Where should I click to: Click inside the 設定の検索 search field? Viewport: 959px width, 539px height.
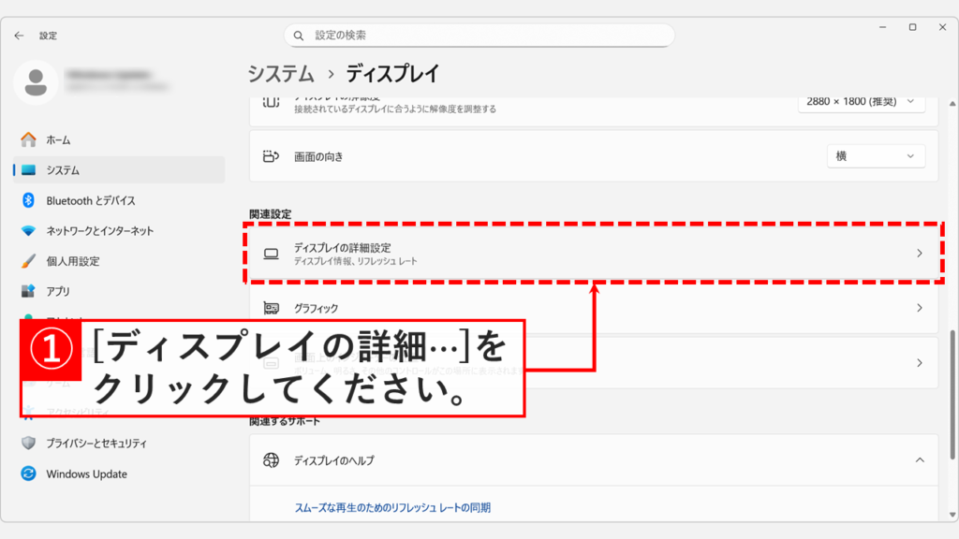tap(479, 35)
